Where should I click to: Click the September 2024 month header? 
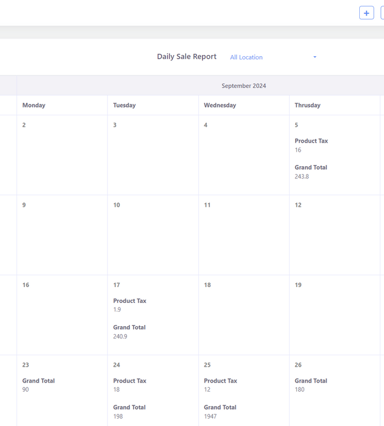243,86
